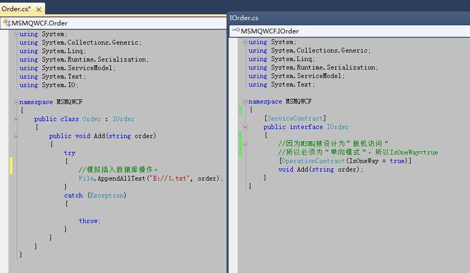
Task: Open the MSMQWCF.IOrder type navigation dropdown
Action: pos(350,31)
